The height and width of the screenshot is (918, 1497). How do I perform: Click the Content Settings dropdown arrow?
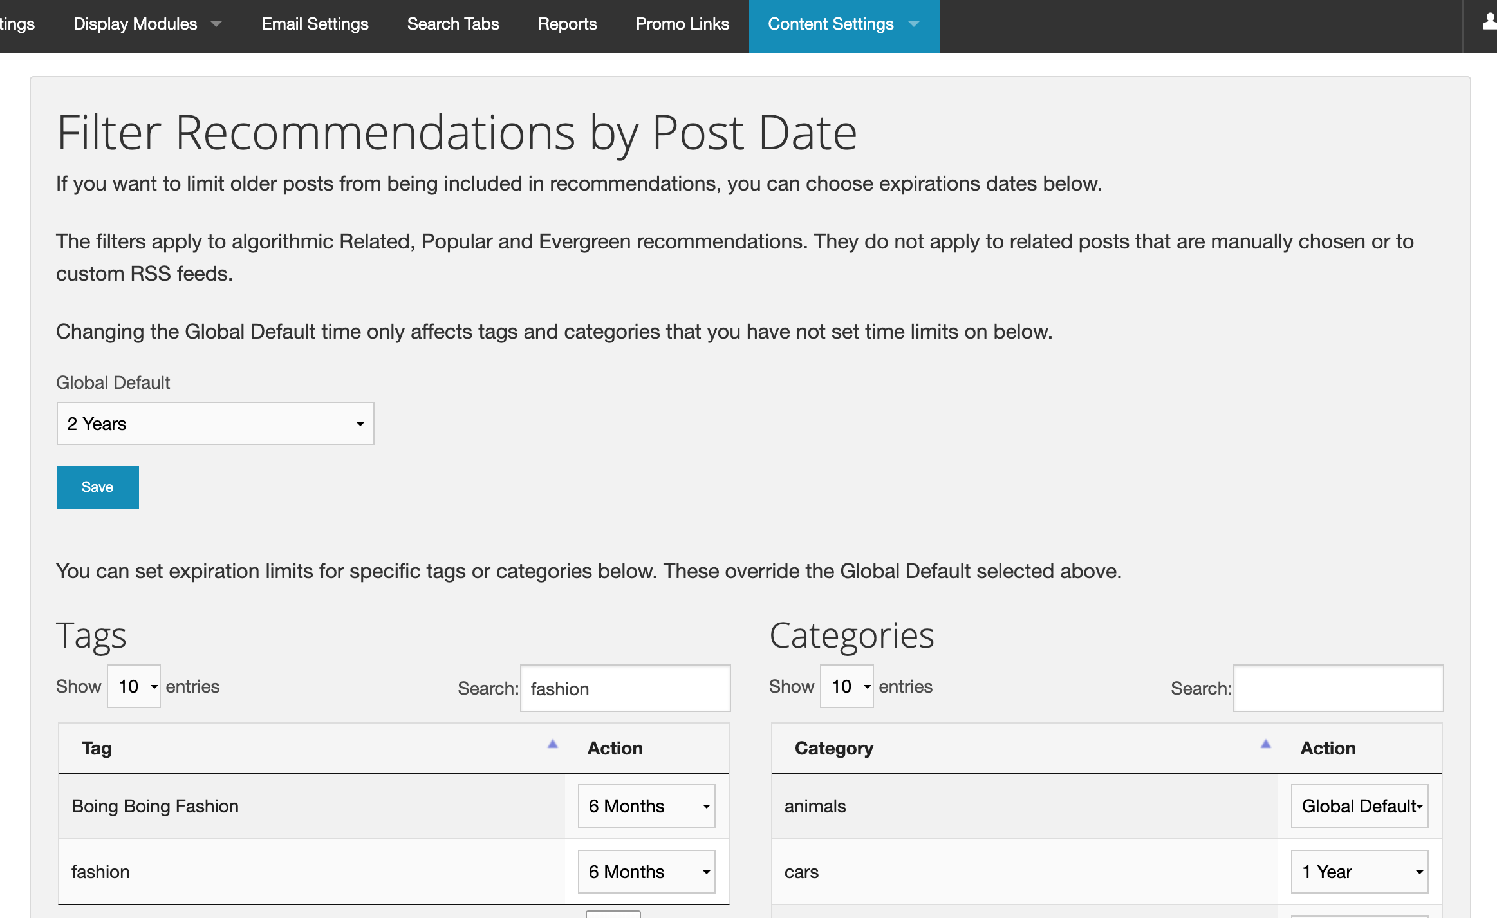pyautogui.click(x=914, y=24)
